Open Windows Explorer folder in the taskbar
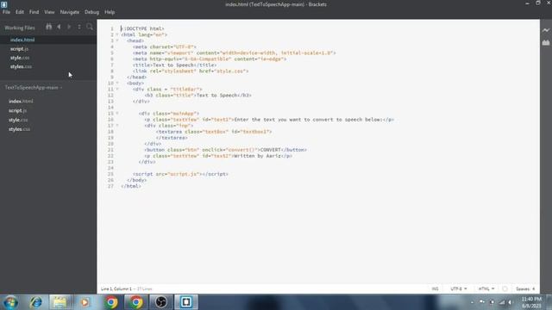Screen dimensions: 552x310 click(x=60, y=302)
